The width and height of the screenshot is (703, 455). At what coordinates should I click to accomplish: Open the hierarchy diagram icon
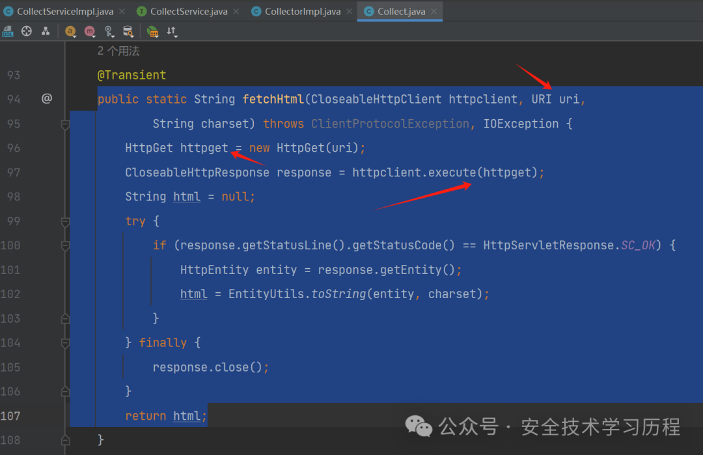[x=46, y=31]
